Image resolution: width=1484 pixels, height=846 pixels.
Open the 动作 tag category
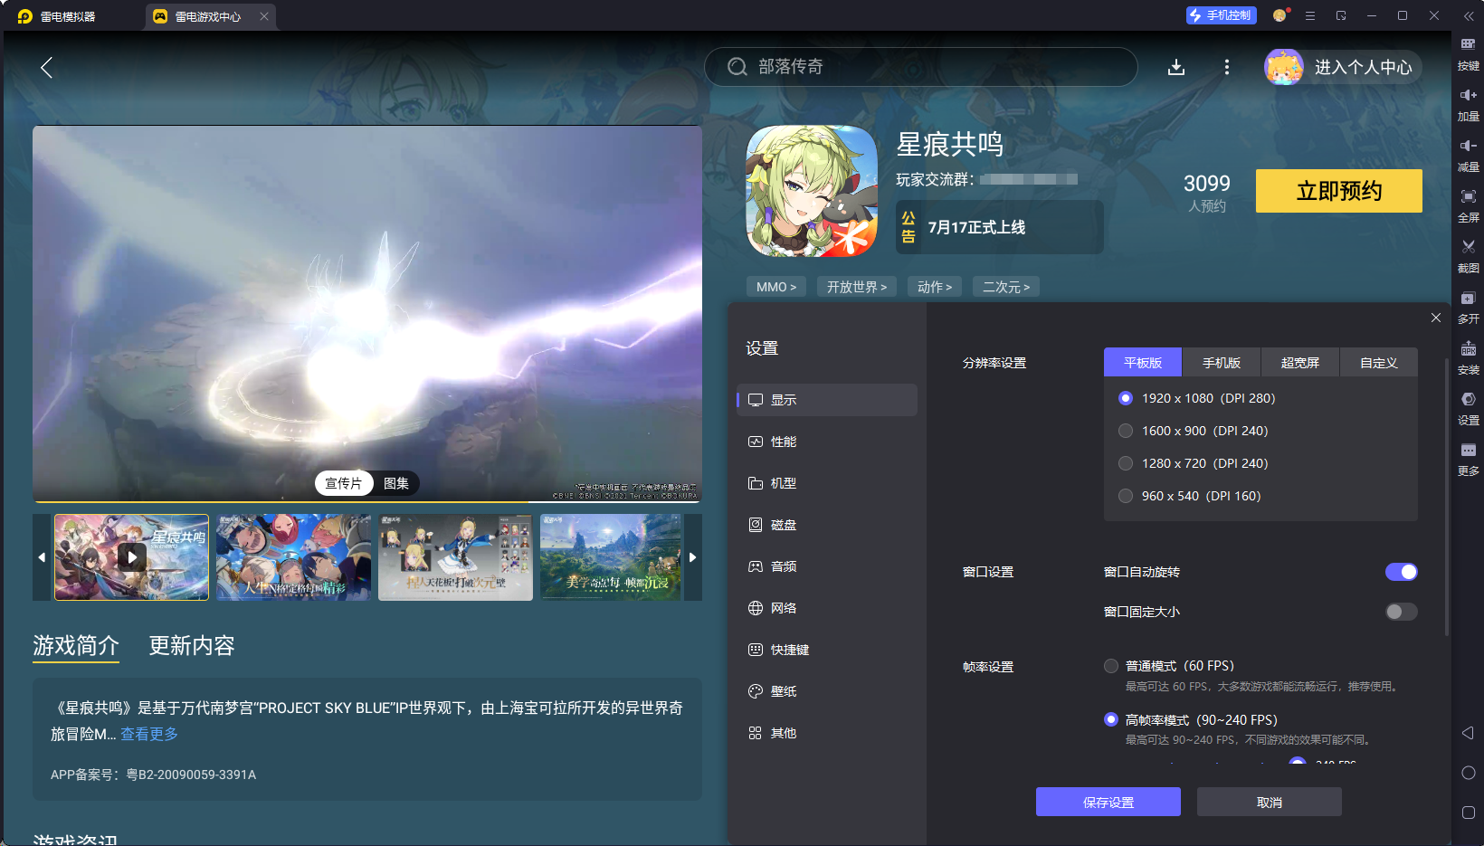[x=935, y=287]
